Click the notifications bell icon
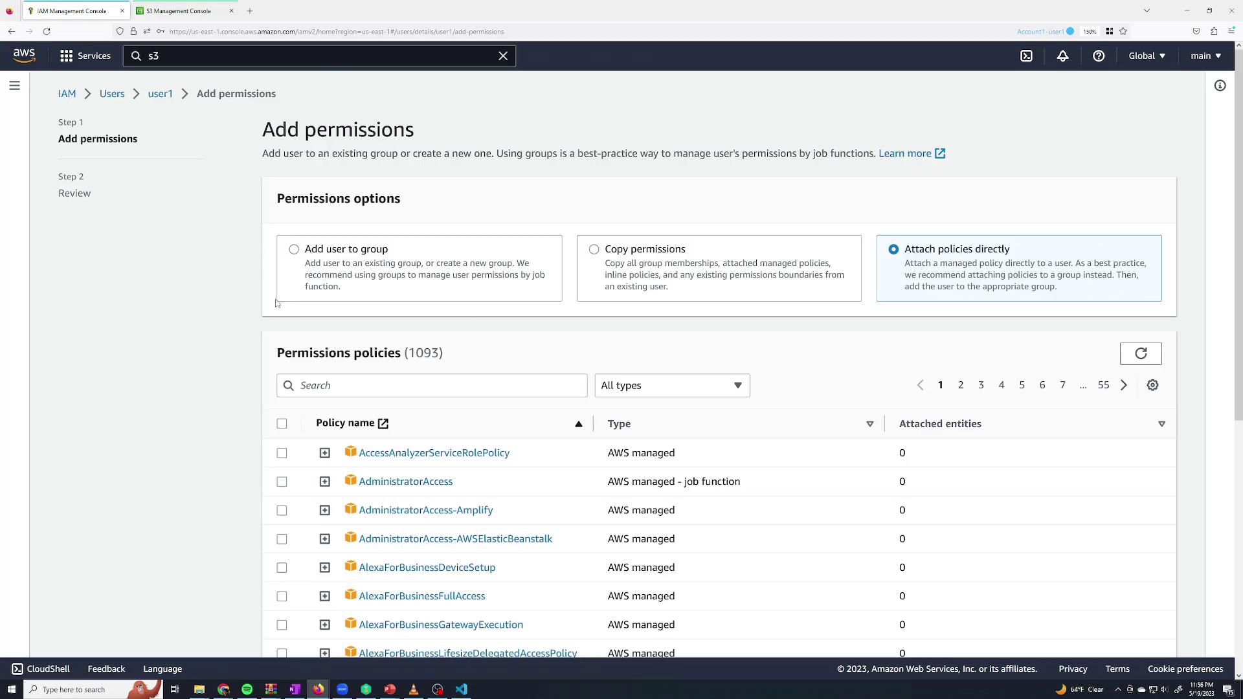 coord(1062,56)
